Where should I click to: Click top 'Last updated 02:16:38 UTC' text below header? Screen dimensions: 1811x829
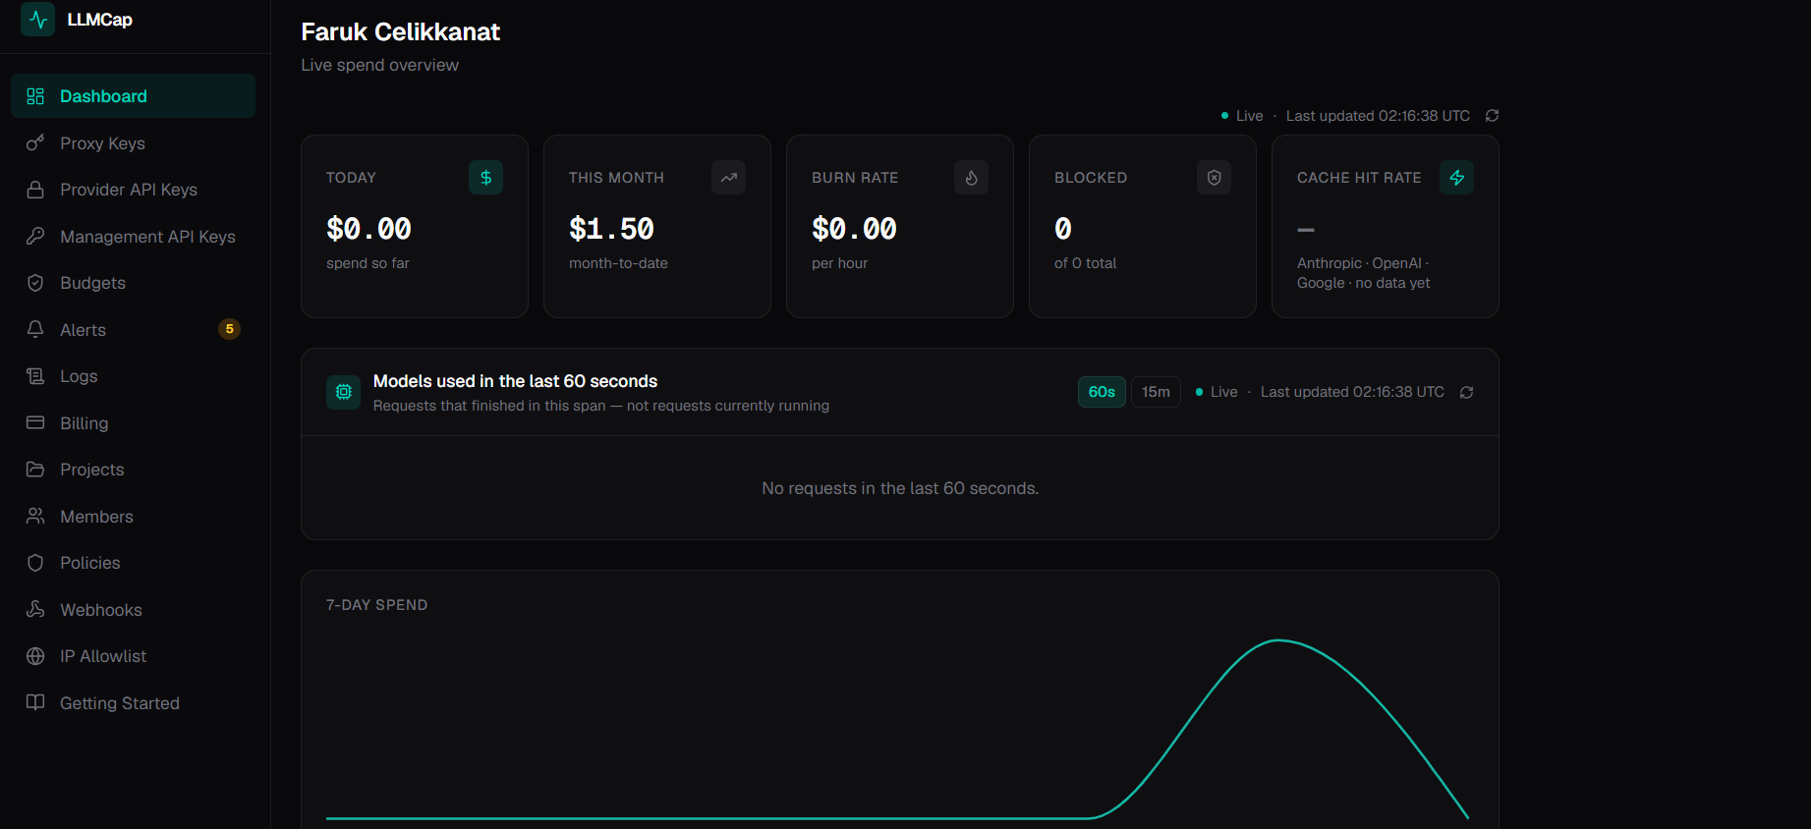pyautogui.click(x=1378, y=116)
